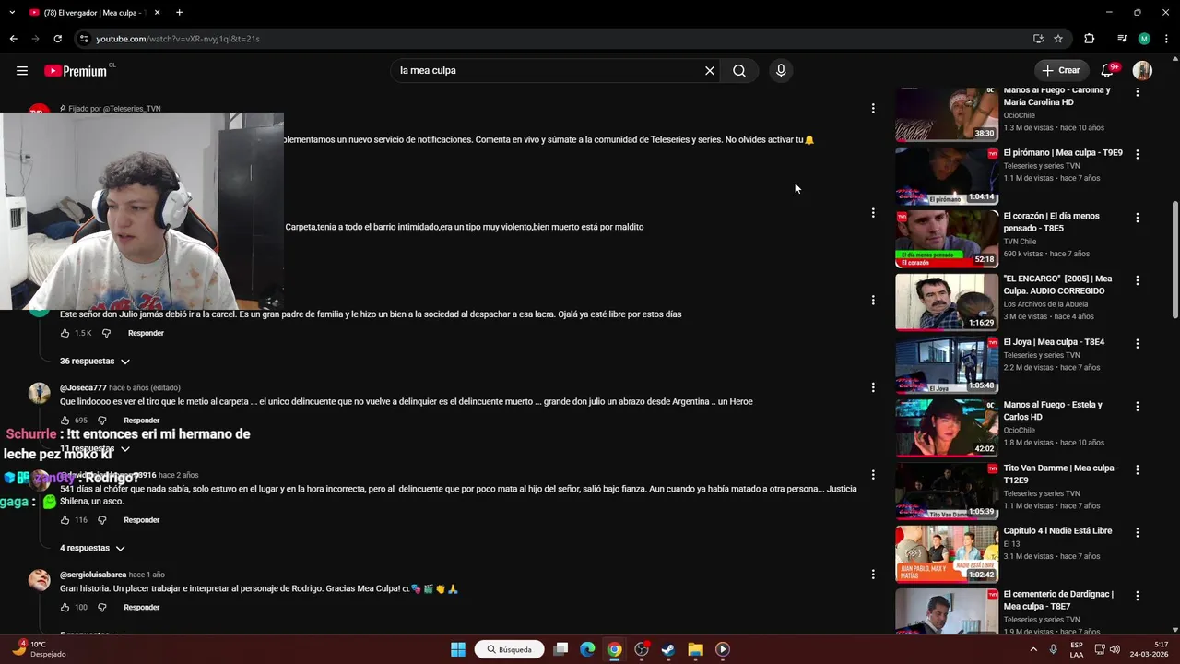Reload the page in browser toolbar
This screenshot has width=1180, height=664.
[57, 39]
